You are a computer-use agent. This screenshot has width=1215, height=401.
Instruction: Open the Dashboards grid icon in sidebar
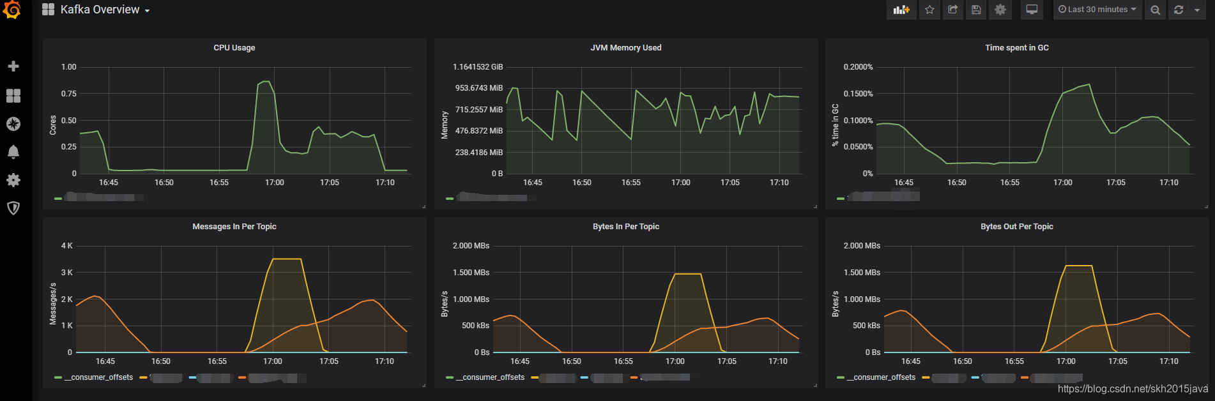[13, 96]
